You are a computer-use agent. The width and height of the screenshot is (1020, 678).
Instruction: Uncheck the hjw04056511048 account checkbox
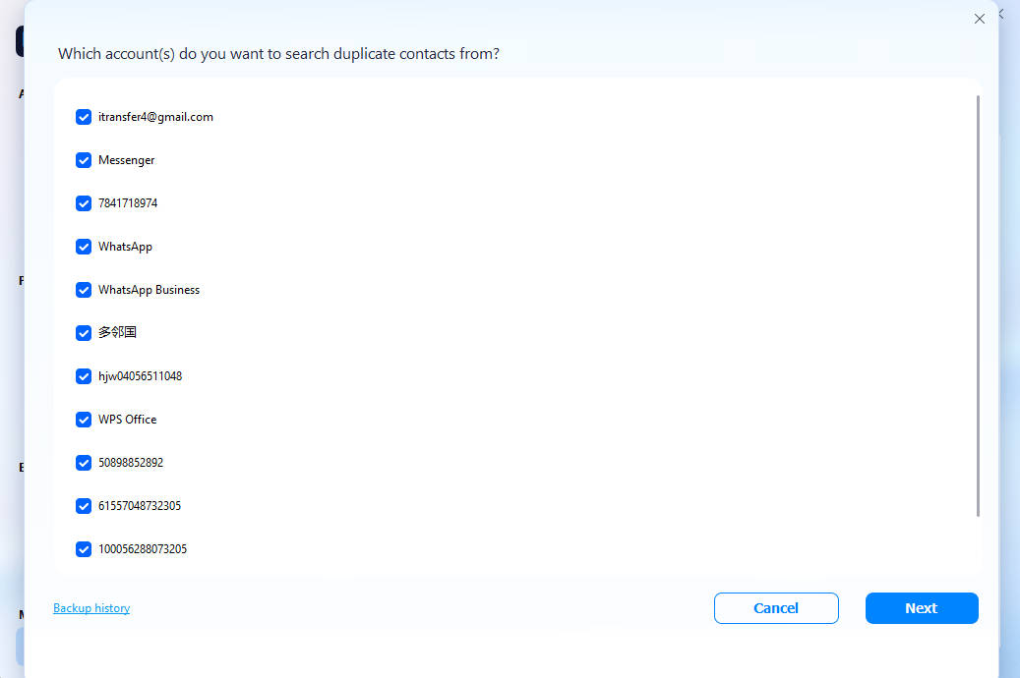(x=84, y=376)
